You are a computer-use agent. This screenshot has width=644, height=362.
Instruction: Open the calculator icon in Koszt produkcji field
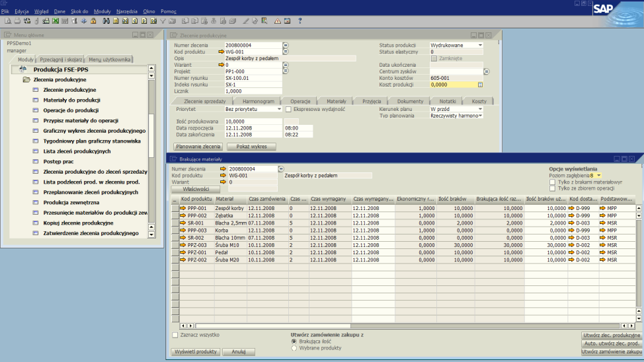[480, 85]
